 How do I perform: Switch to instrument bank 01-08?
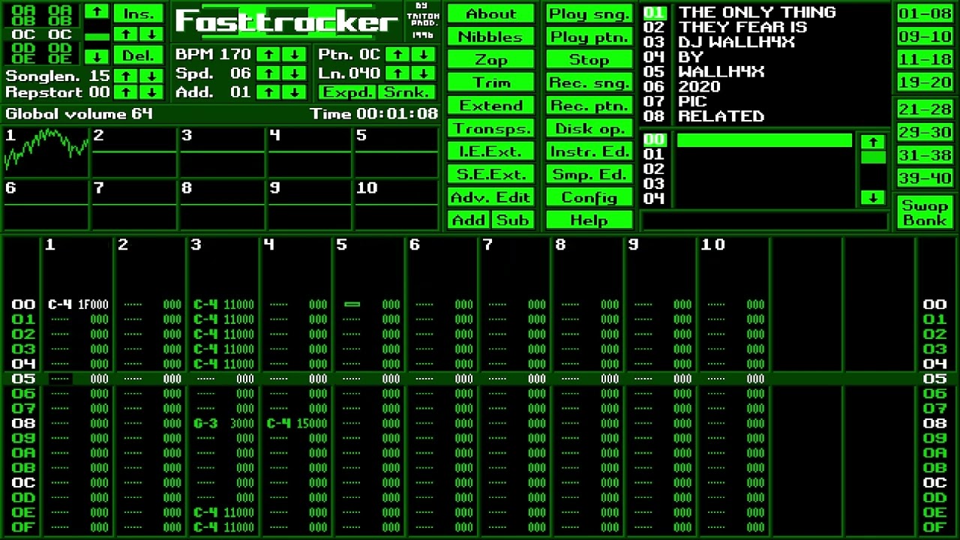925,13
